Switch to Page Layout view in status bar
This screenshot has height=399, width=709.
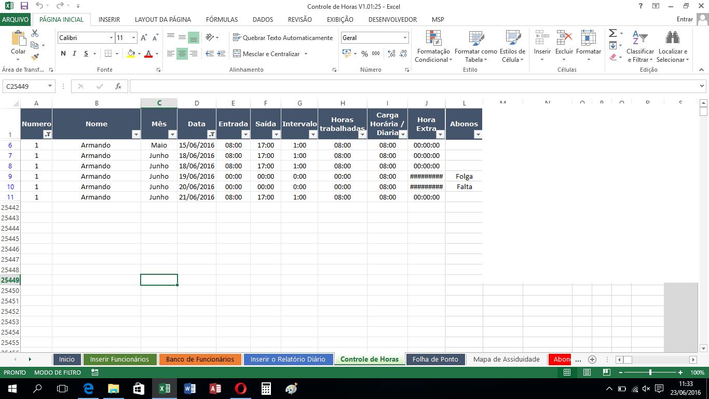pyautogui.click(x=587, y=373)
